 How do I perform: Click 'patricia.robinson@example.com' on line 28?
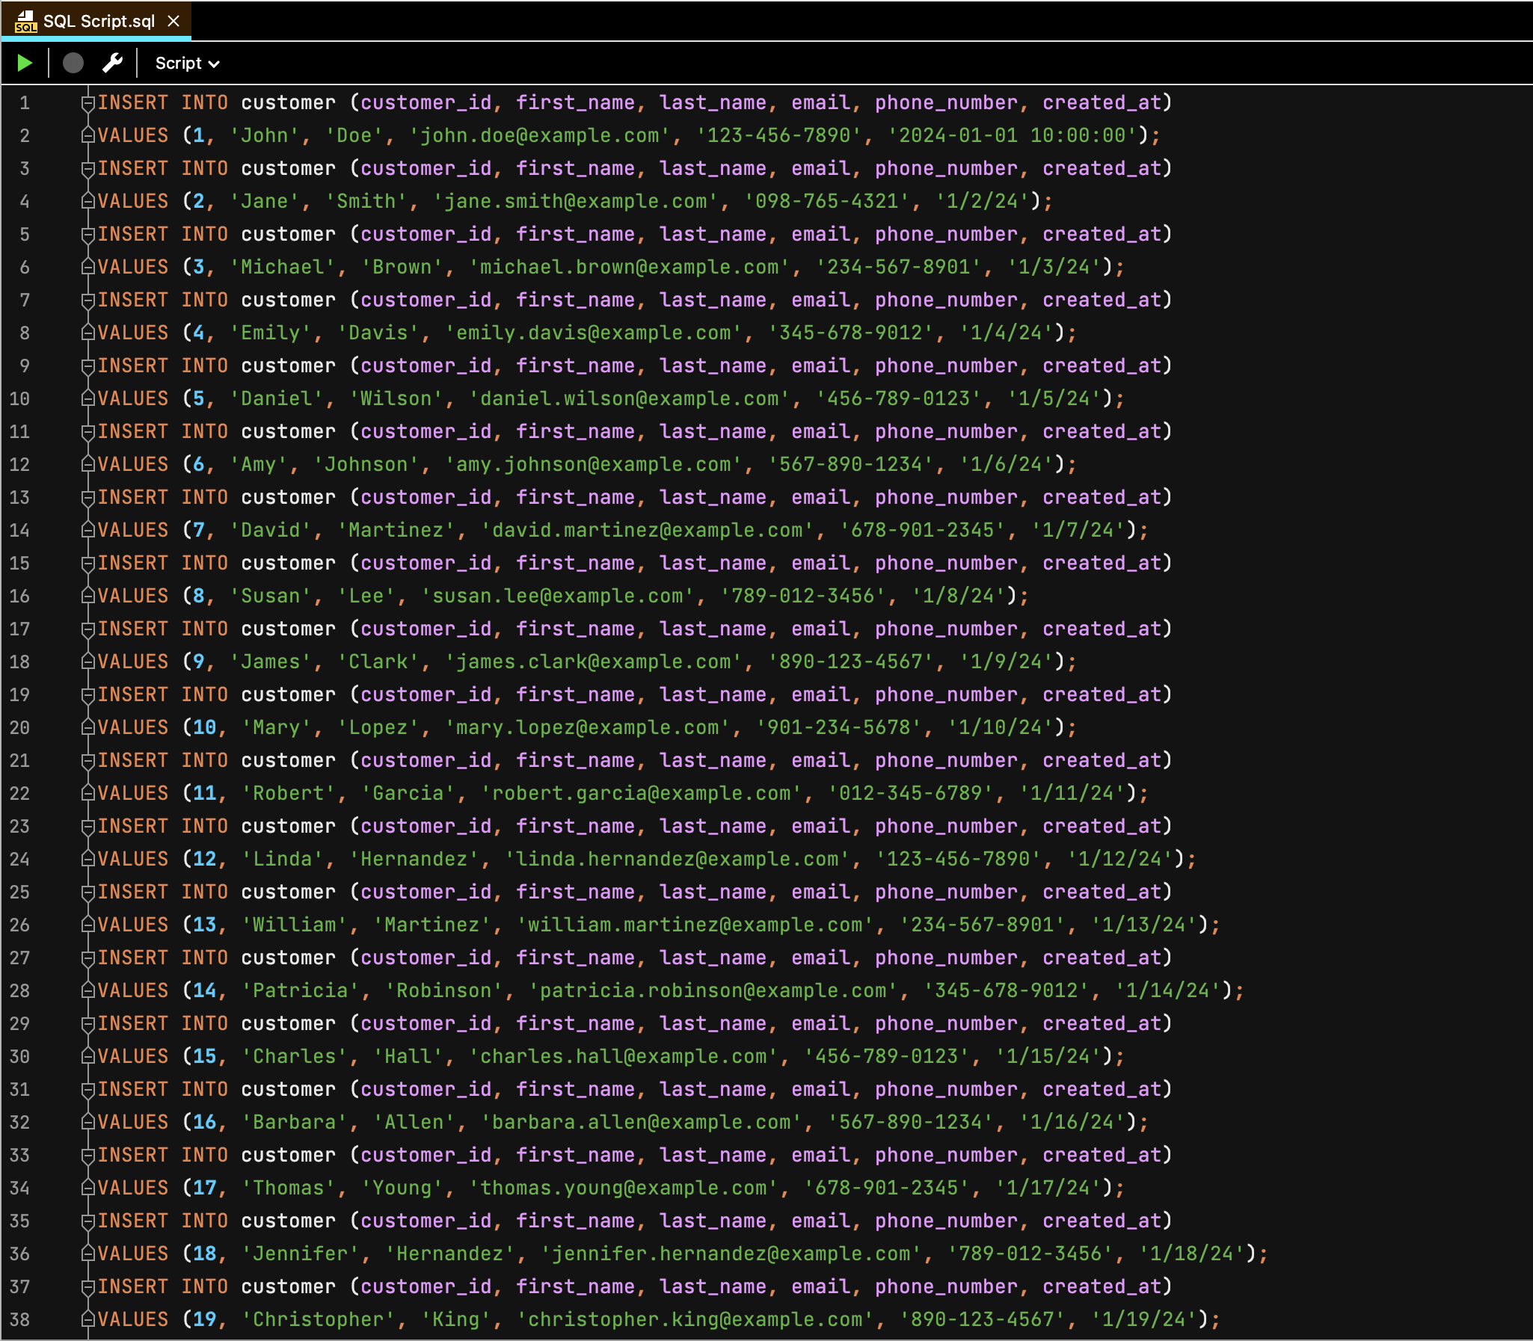point(713,991)
